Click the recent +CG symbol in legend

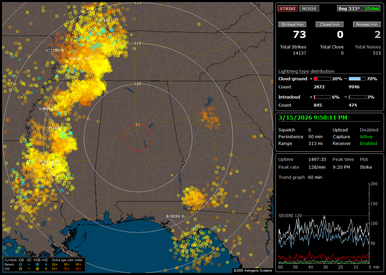click(x=37, y=264)
